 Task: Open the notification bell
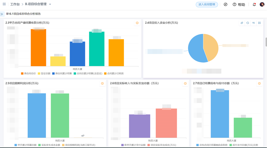click(x=254, y=5)
